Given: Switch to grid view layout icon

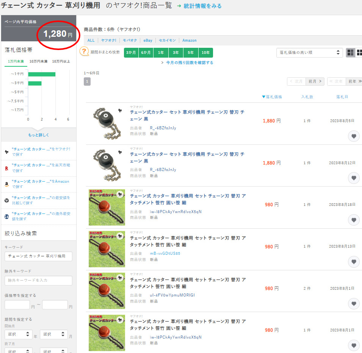Looking at the screenshot, I should 351,53.
